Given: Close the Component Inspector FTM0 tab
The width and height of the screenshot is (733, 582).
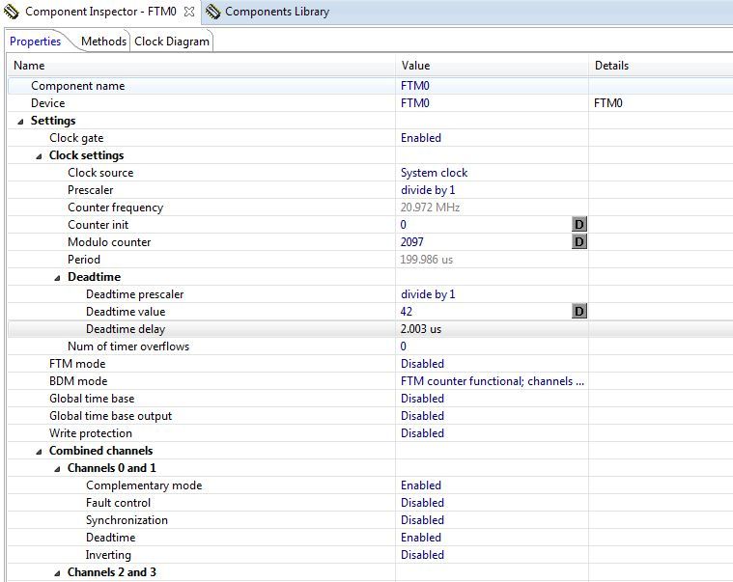Looking at the screenshot, I should point(188,12).
